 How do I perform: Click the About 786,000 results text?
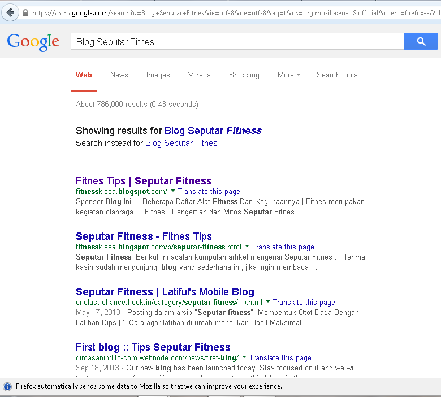click(x=137, y=105)
